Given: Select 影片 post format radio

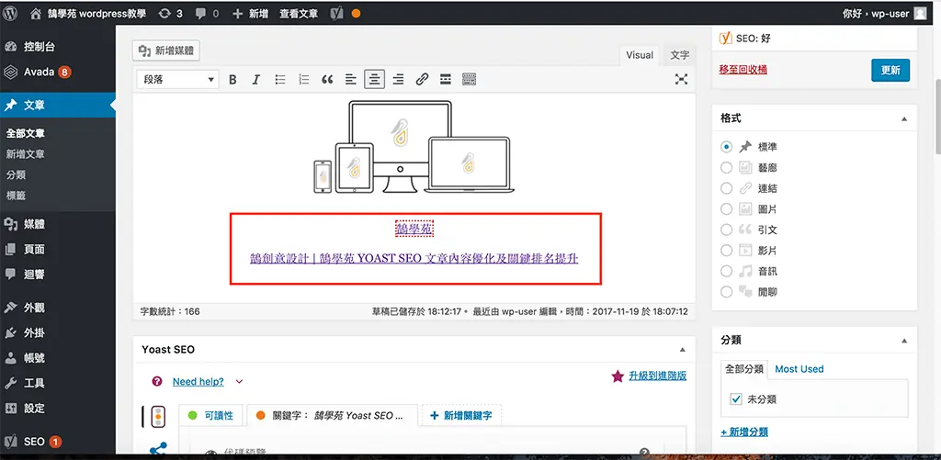Looking at the screenshot, I should pos(726,250).
